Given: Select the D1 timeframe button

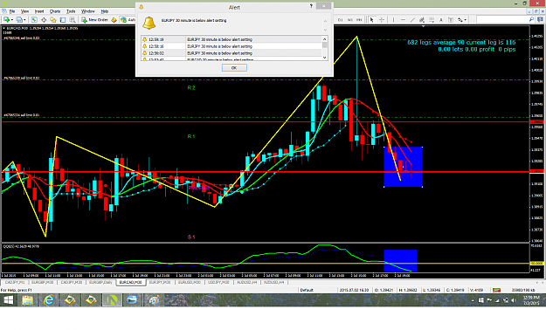Looking at the screenshot, I should tap(340, 20).
